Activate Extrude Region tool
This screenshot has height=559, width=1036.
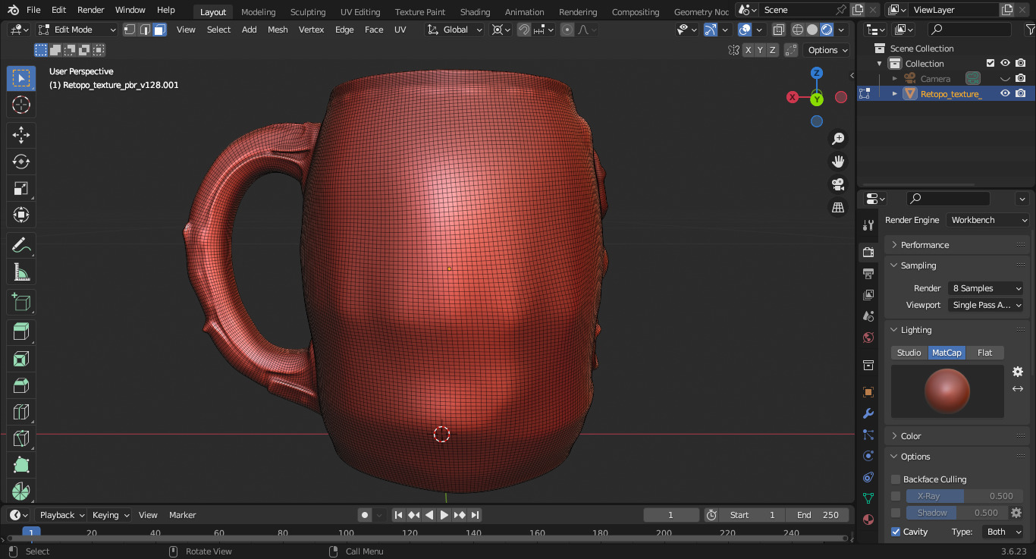[x=21, y=332]
